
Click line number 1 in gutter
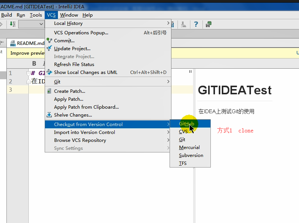pyautogui.click(x=11, y=73)
